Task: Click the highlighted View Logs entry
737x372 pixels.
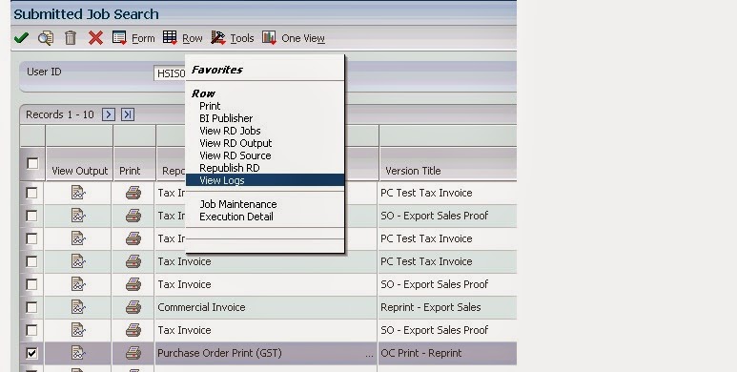Action: [265, 180]
